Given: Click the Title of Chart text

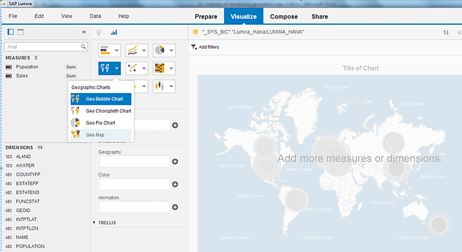Looking at the screenshot, I should (360, 68).
